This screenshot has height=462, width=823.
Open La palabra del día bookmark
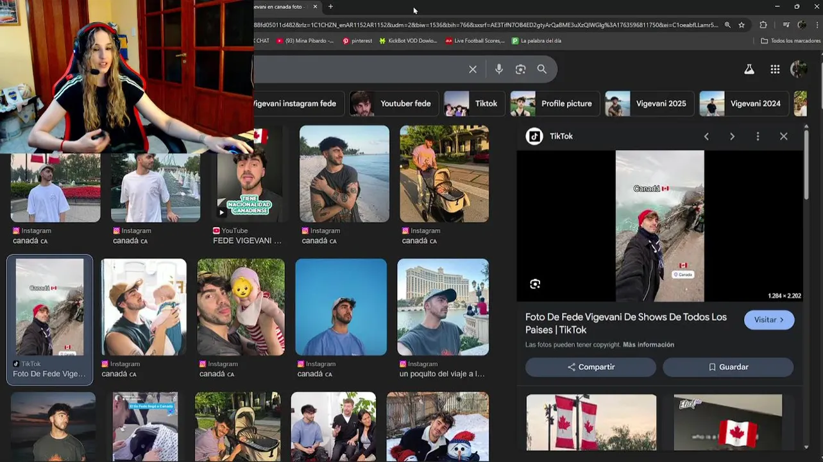(x=536, y=40)
